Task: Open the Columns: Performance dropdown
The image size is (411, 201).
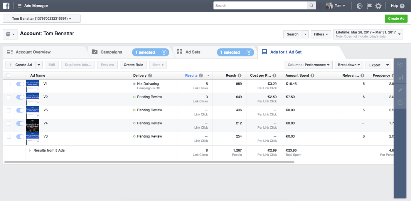Action: 309,65
